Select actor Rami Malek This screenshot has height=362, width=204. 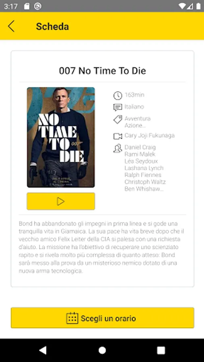pyautogui.click(x=140, y=154)
